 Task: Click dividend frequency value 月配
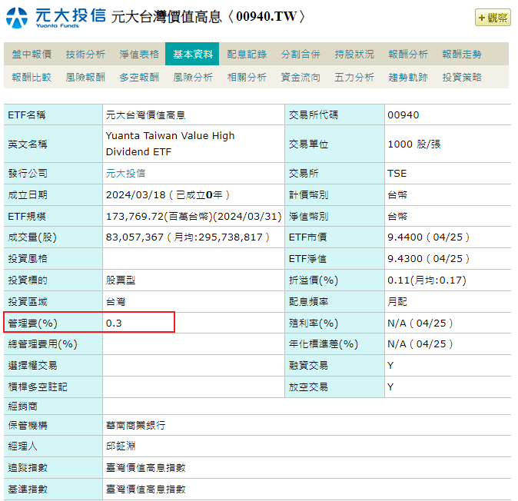(397, 301)
